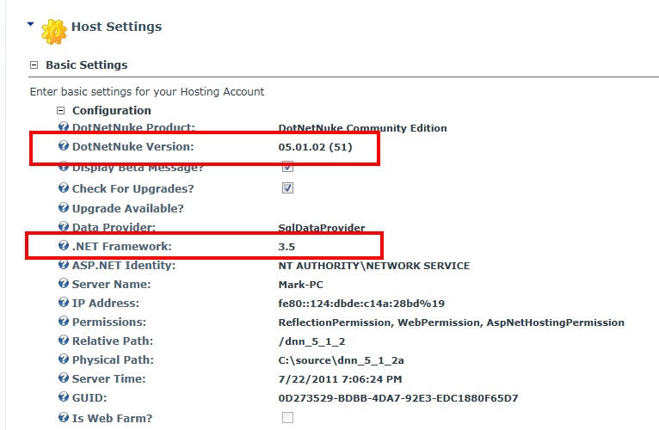Click the GUID label
Viewport: 659px width, 430px height.
tap(89, 397)
